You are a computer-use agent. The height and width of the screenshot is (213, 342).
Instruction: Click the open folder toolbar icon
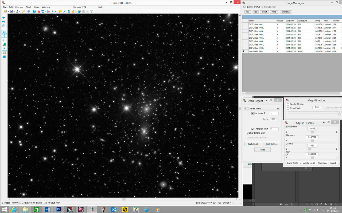pos(6,11)
